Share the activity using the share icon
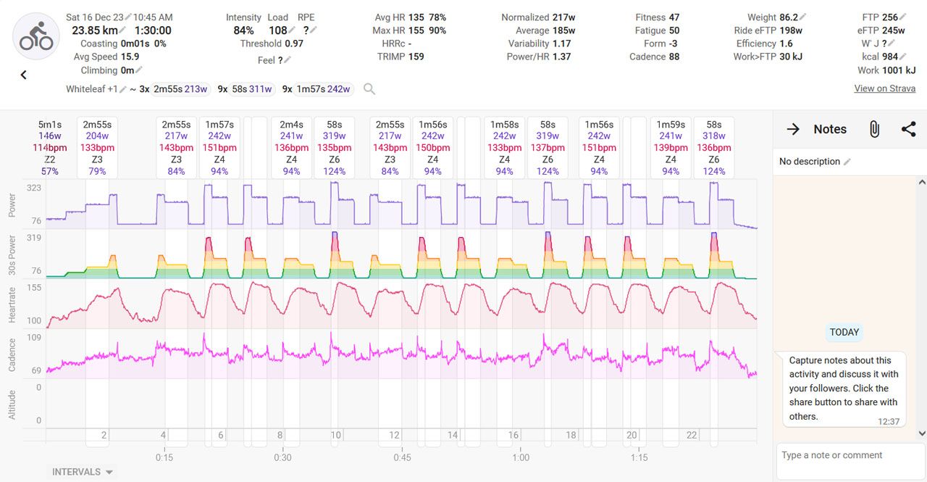 [x=908, y=129]
